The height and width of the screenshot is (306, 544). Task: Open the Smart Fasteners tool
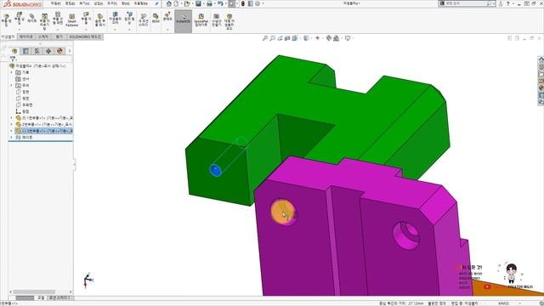[71, 20]
